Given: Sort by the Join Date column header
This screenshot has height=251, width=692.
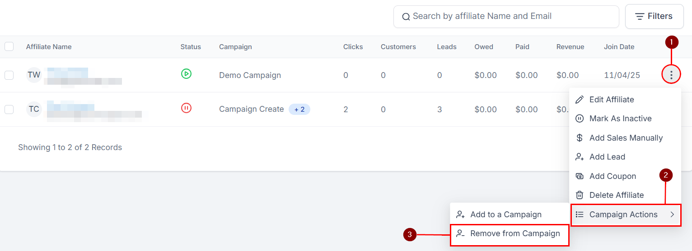Looking at the screenshot, I should (619, 47).
